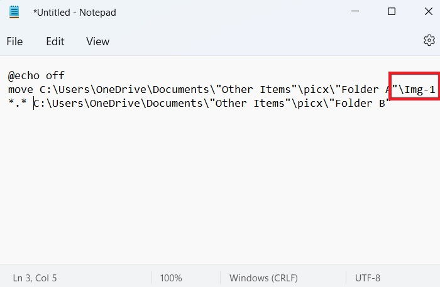Place cursor in "@echo off" line
The height and width of the screenshot is (287, 440).
pyautogui.click(x=36, y=75)
